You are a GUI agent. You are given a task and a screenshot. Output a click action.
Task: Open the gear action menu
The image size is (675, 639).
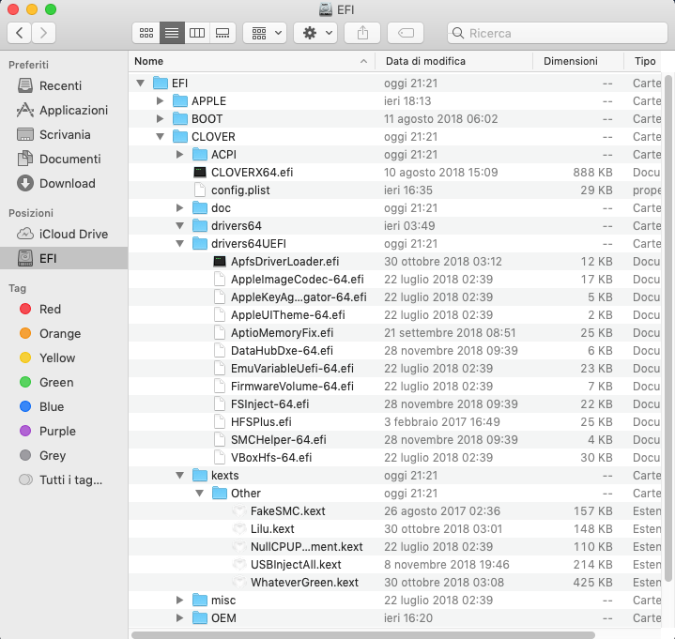pos(315,33)
